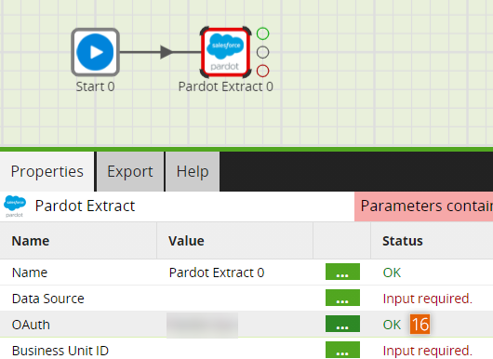Click the Pardot logo in properties header

pyautogui.click(x=15, y=206)
